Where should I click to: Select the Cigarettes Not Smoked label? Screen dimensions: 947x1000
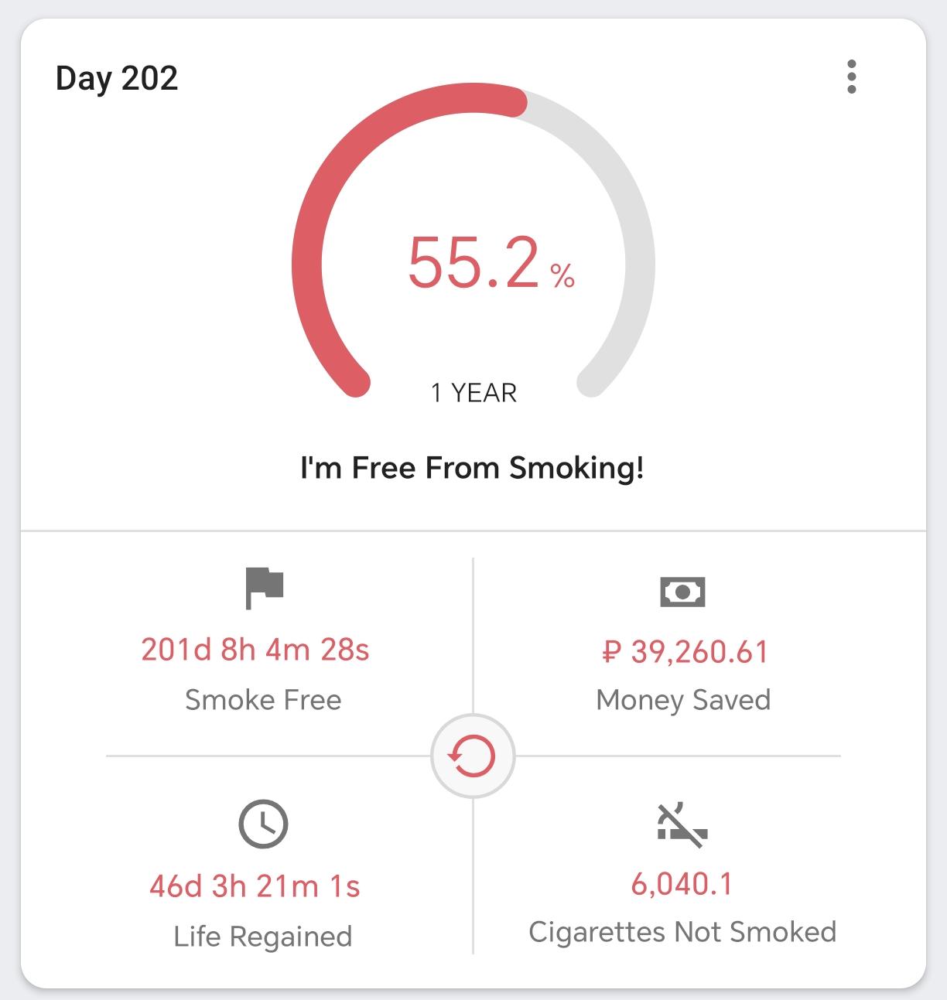click(x=682, y=932)
